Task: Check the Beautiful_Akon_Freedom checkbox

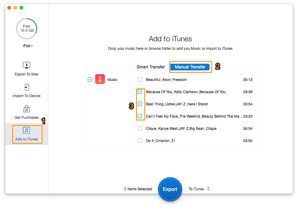Action: (x=140, y=79)
